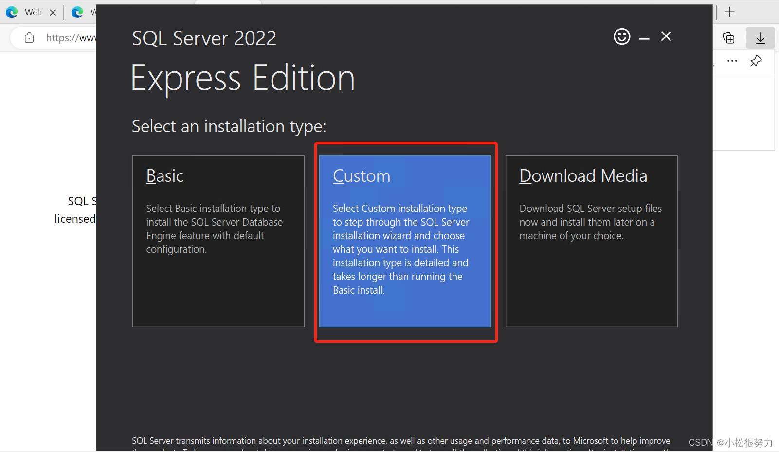Focus the Edge address bar URL
The width and height of the screenshot is (779, 452).
point(71,38)
